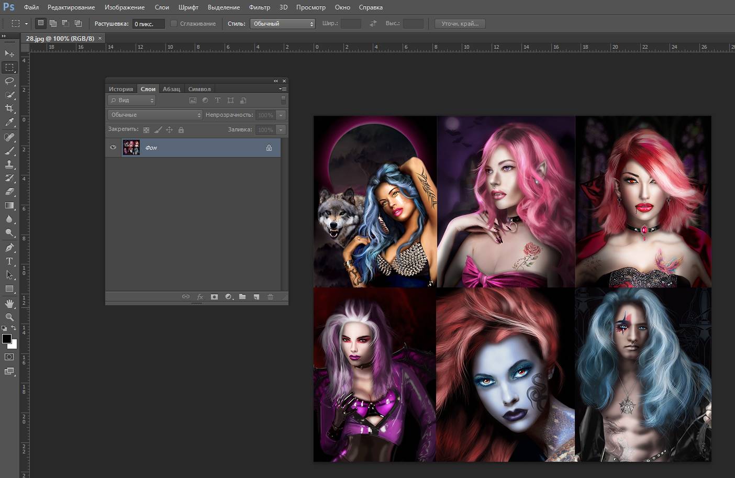735x478 pixels.
Task: Enable the Сглаживание checkbox
Action: [174, 24]
